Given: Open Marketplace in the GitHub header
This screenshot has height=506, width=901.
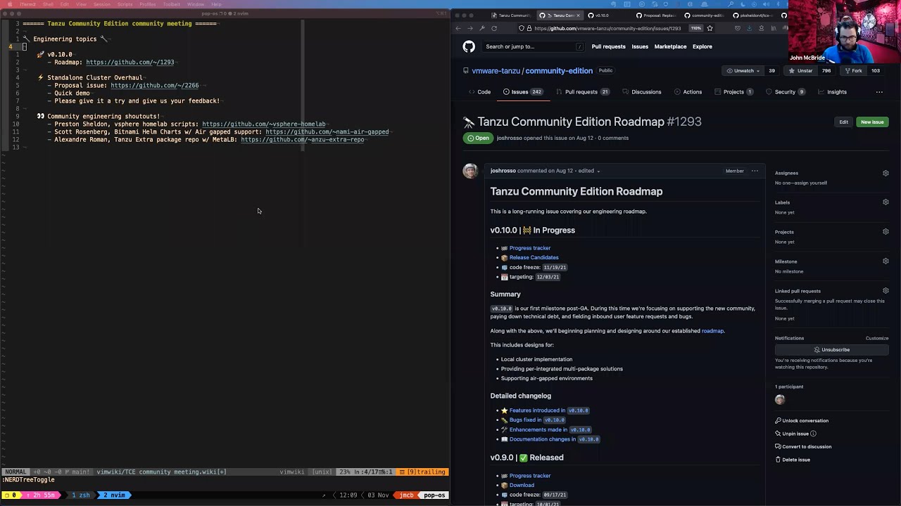Looking at the screenshot, I should point(670,46).
